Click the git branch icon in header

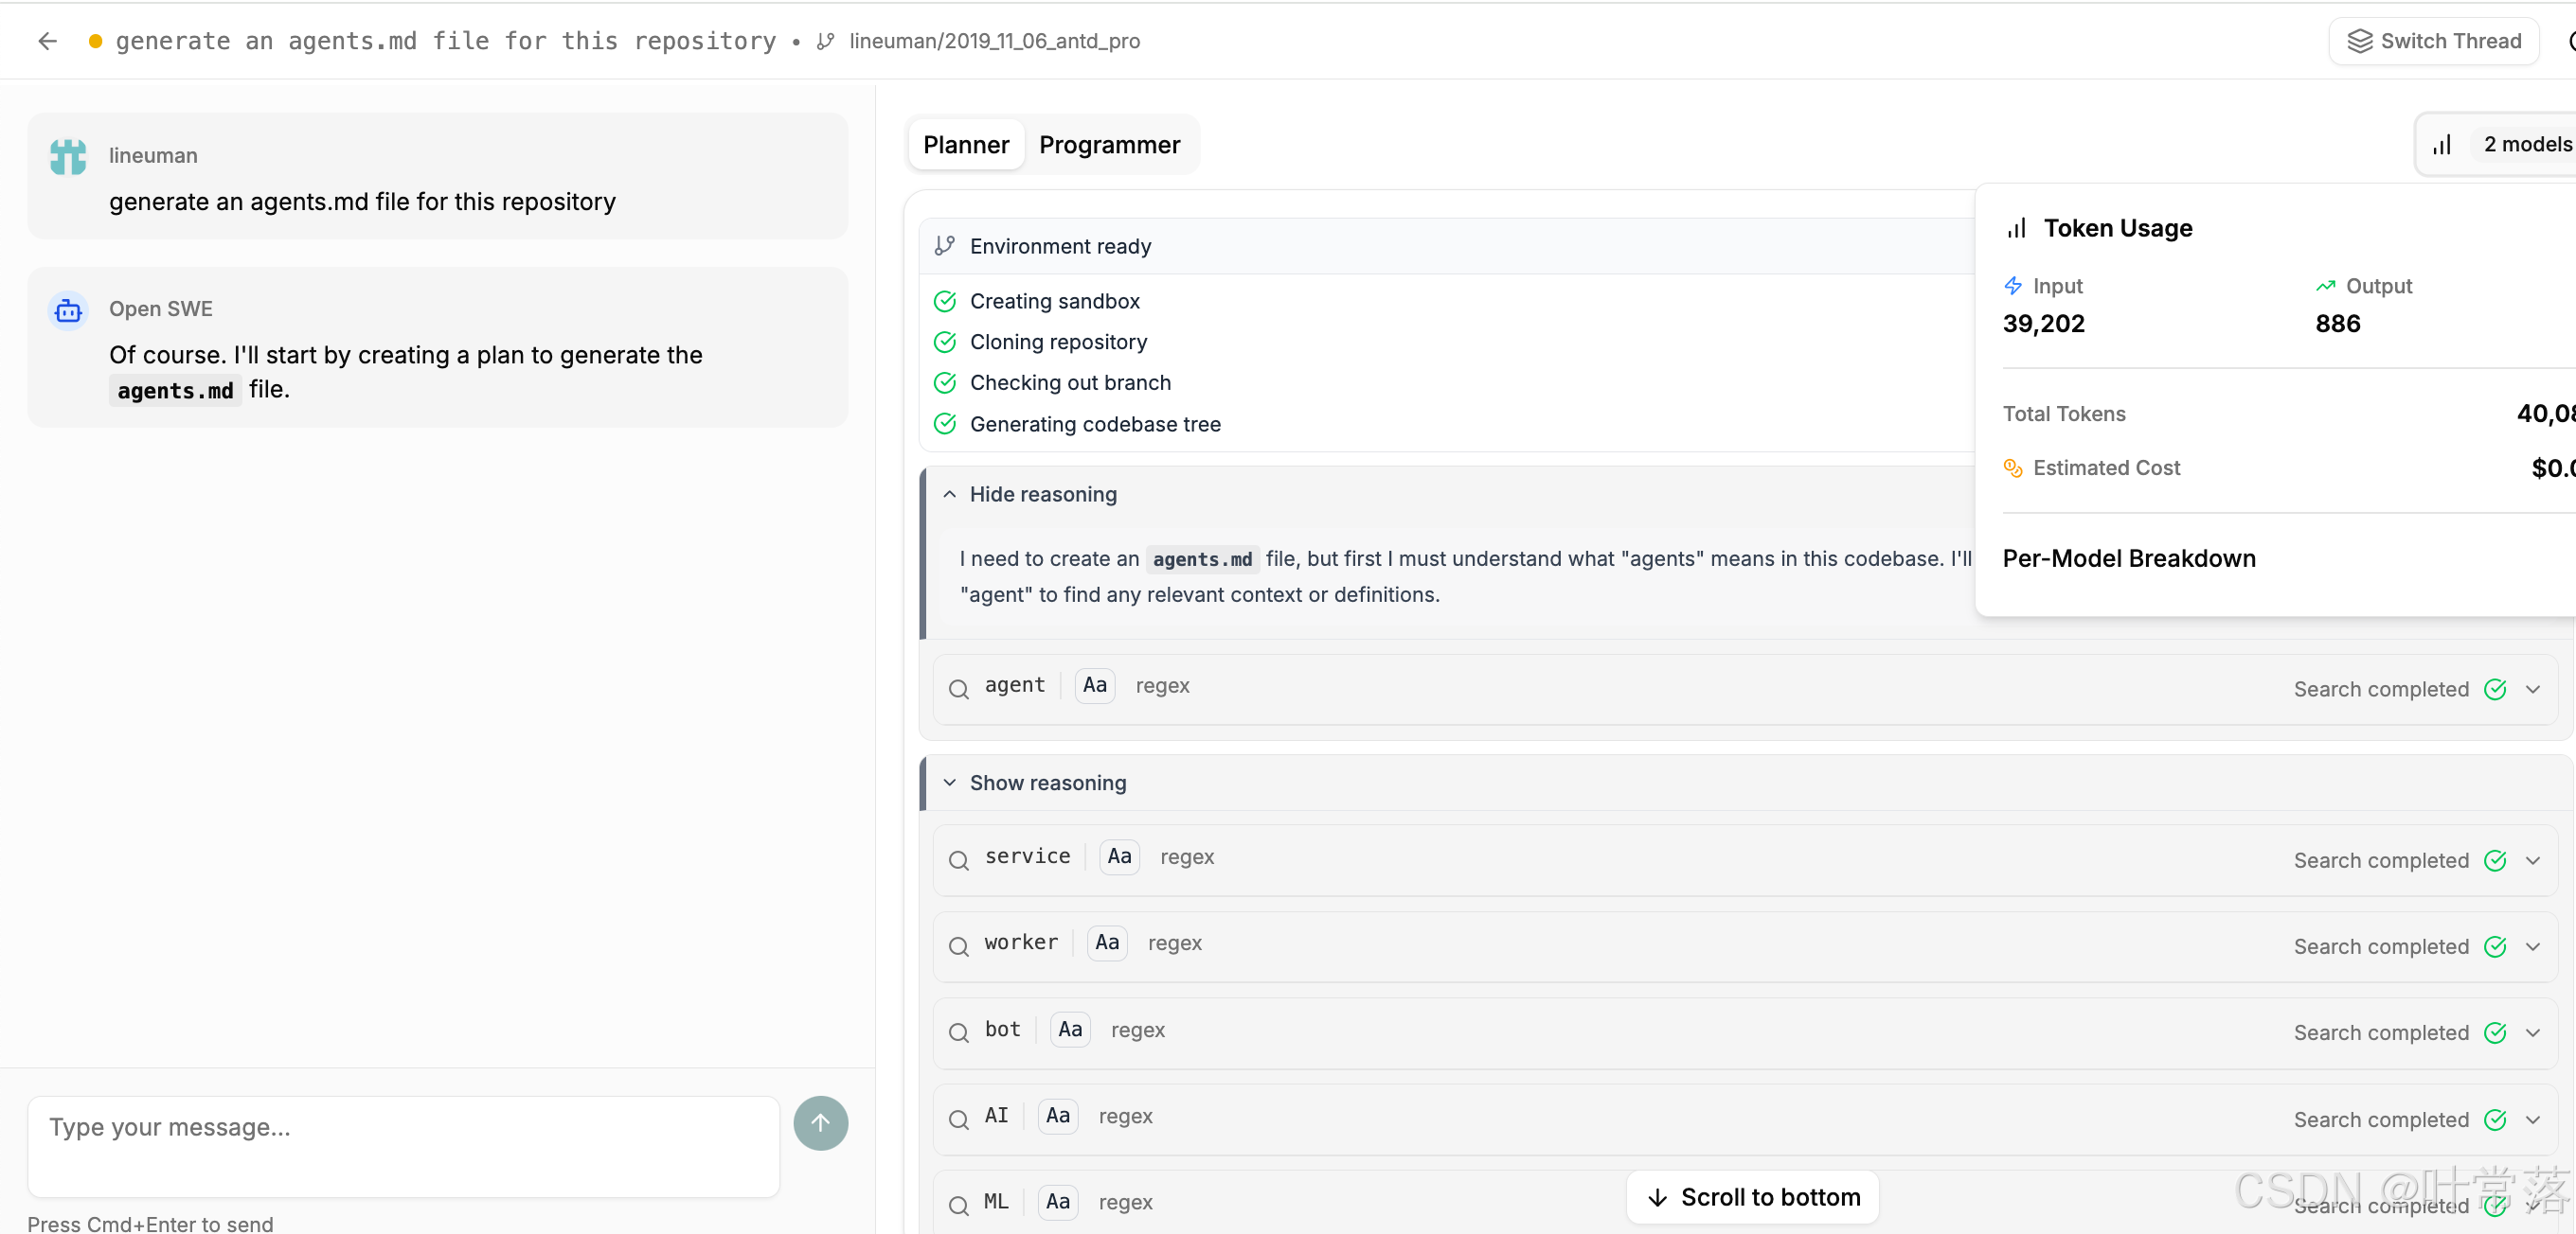pos(825,41)
